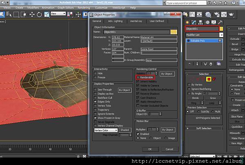Open the Display command panel tab
Image resolution: width=245 pixels, height=165 pixels.
click(x=213, y=22)
